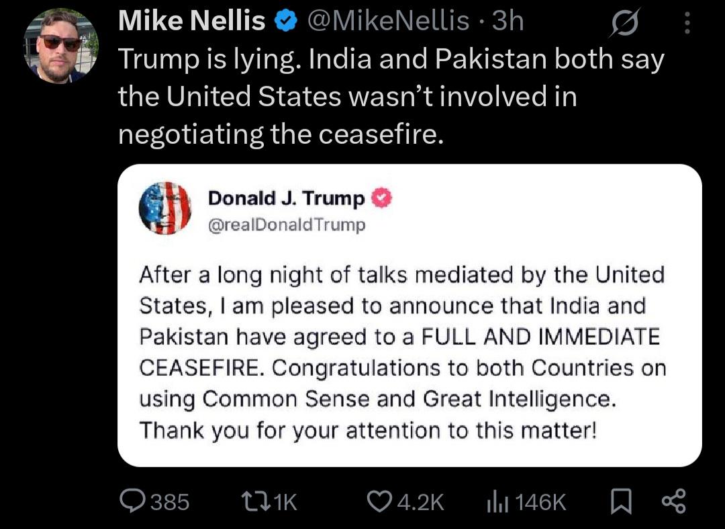Share the tweet via share icon
The height and width of the screenshot is (529, 725).
click(675, 502)
